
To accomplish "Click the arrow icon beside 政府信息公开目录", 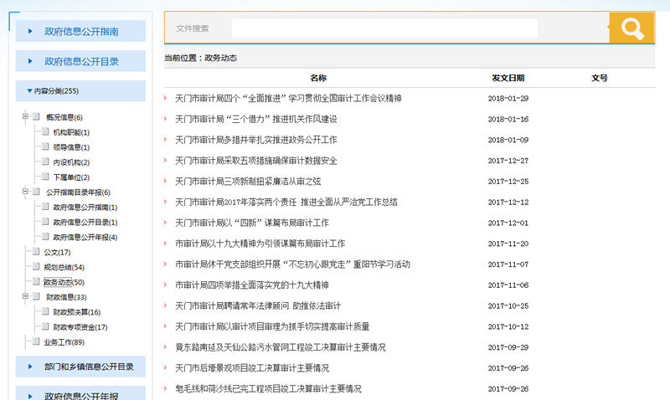I will (31, 61).
